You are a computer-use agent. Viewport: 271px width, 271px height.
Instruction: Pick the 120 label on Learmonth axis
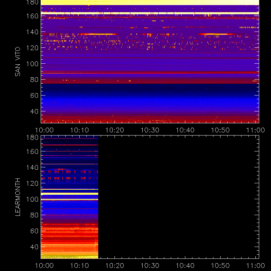pos(32,183)
